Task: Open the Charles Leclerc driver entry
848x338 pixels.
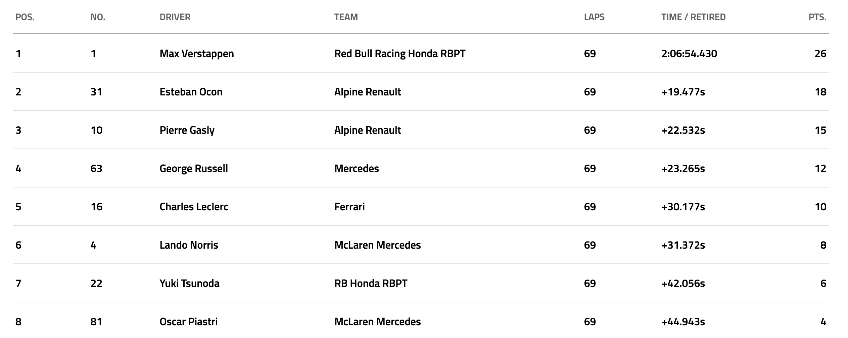Action: [194, 207]
